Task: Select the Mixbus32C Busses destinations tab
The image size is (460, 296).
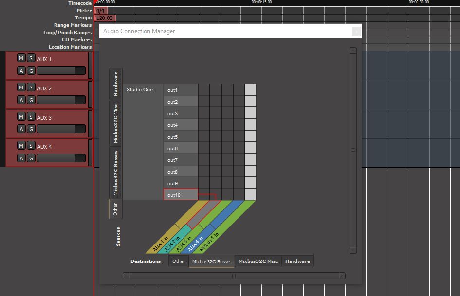Action: pyautogui.click(x=212, y=261)
